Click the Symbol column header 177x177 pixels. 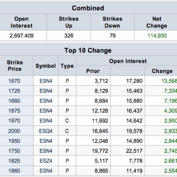(x=46, y=66)
